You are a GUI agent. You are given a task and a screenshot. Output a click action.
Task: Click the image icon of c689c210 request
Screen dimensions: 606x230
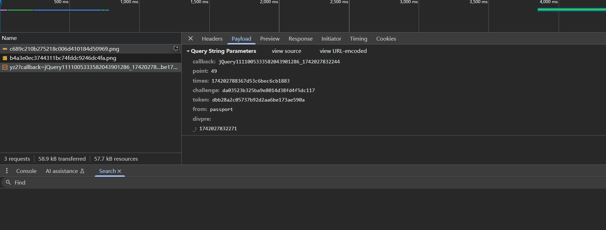point(5,49)
